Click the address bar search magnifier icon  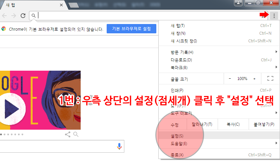tap(33, 16)
